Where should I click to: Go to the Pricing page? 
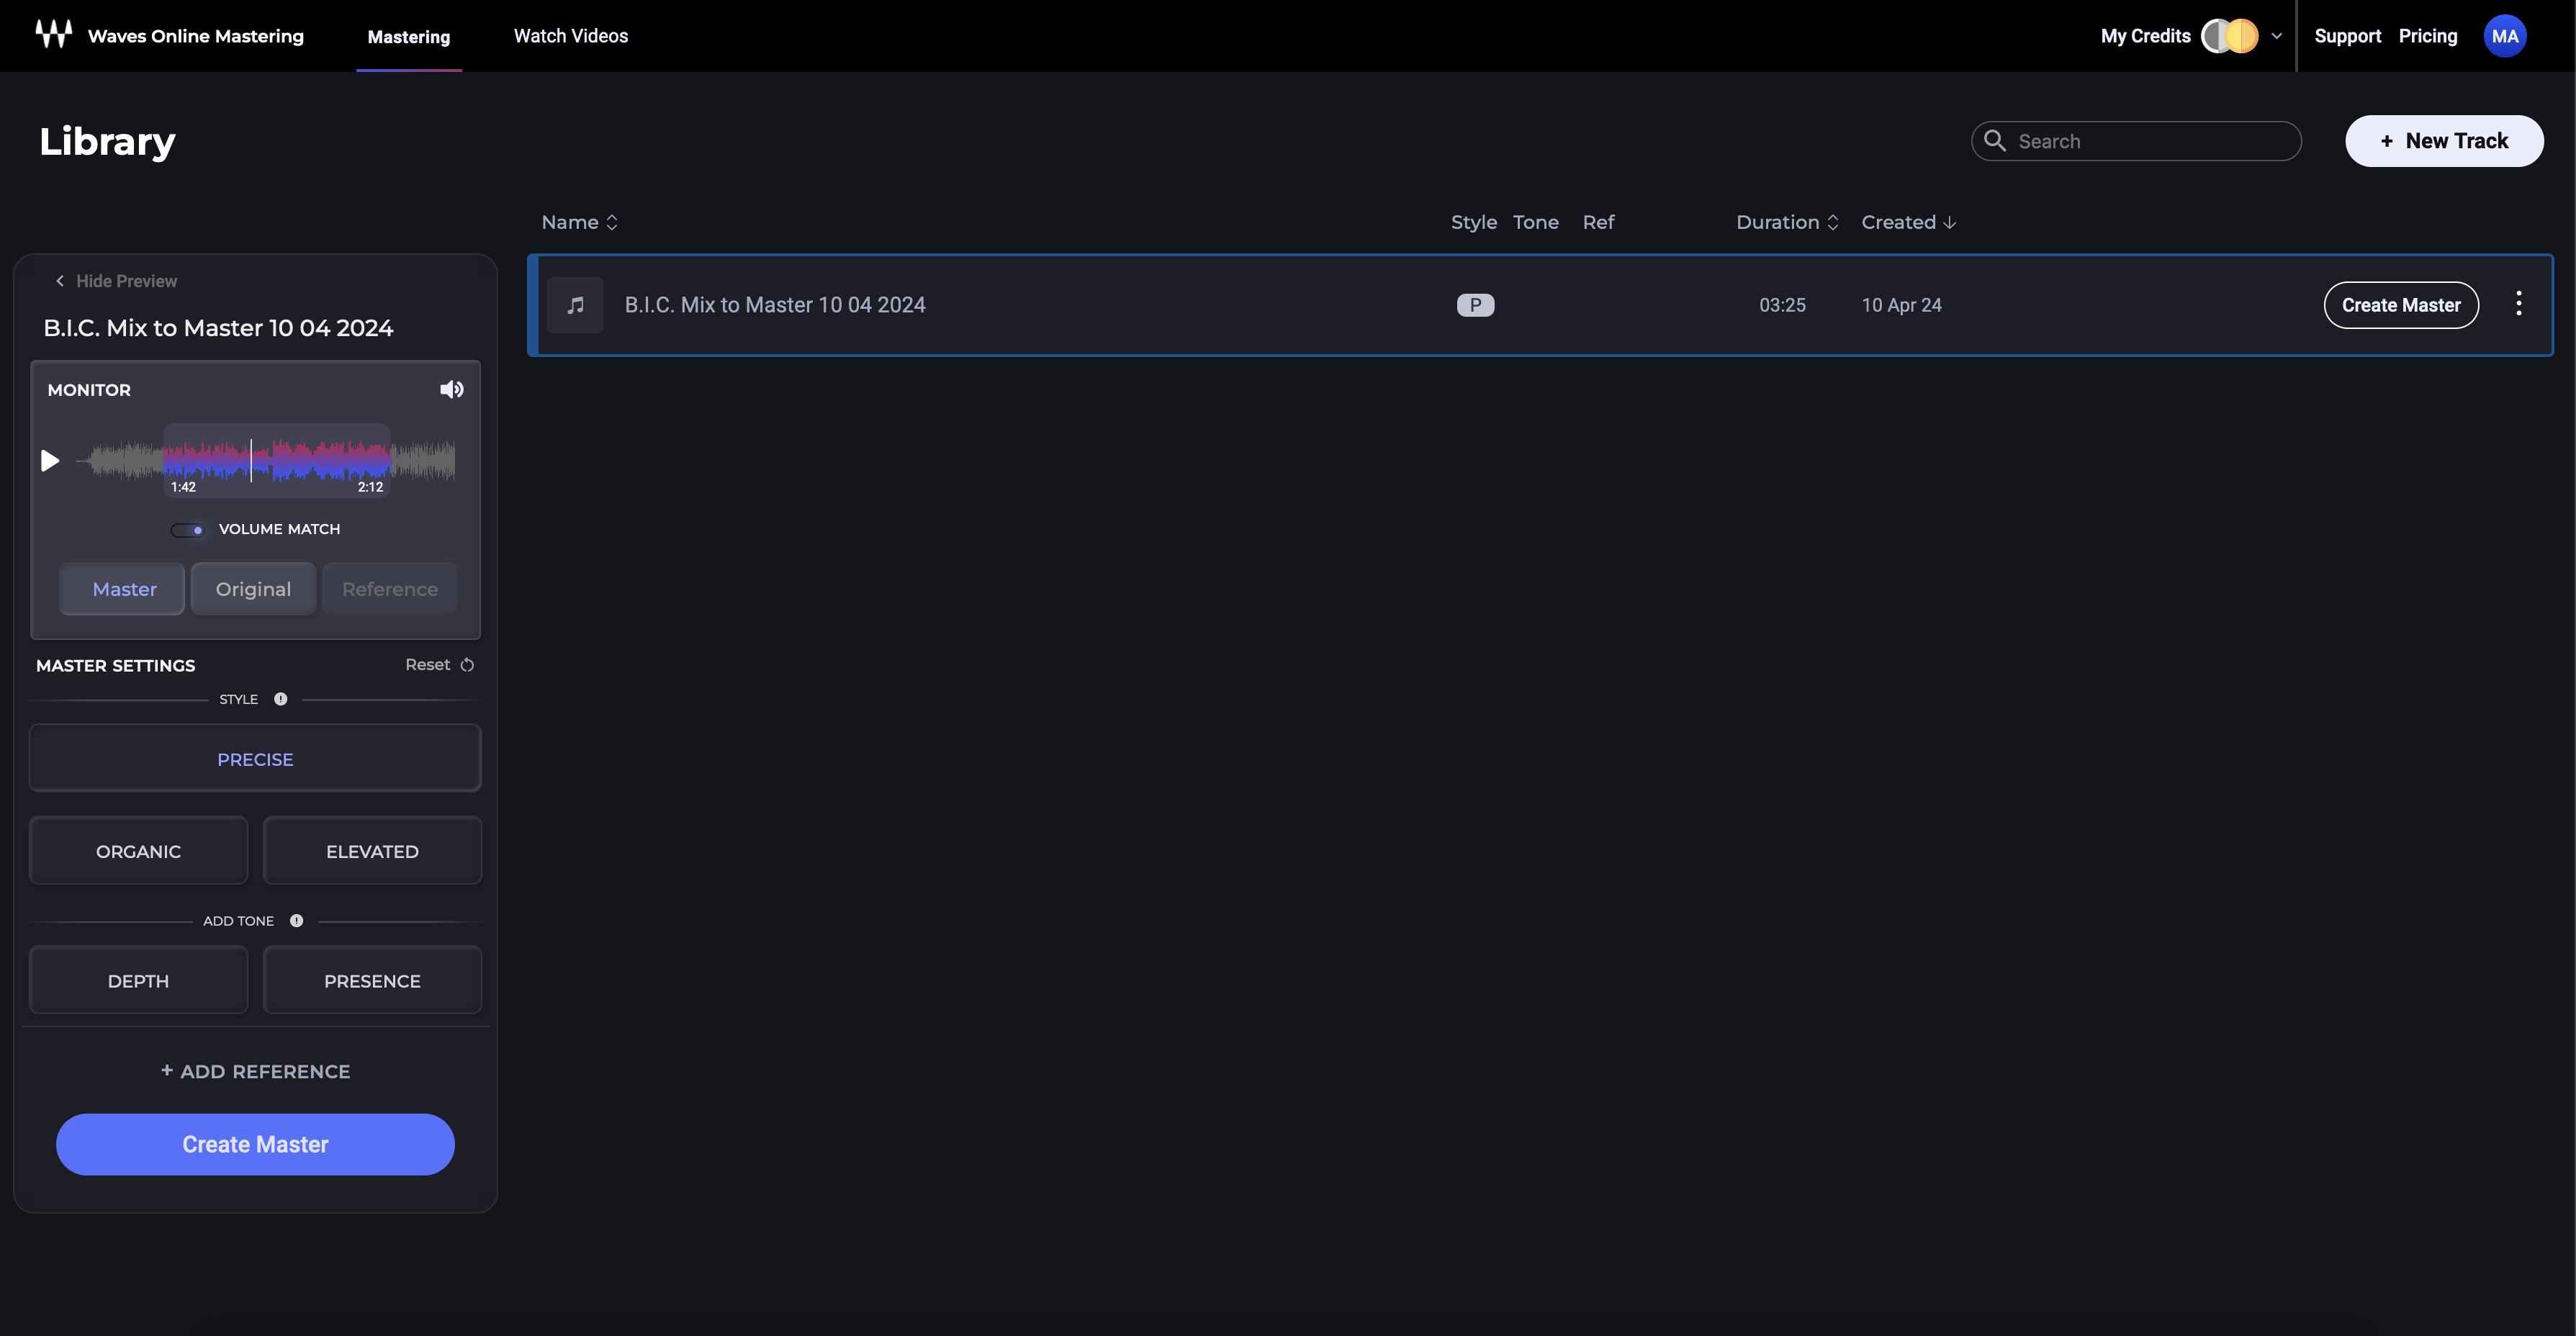(2427, 36)
